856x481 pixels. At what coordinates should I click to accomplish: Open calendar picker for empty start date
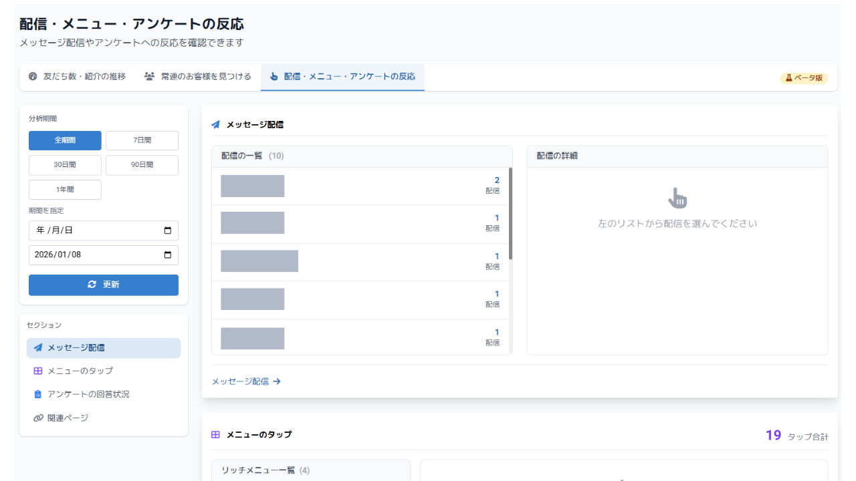pos(167,230)
